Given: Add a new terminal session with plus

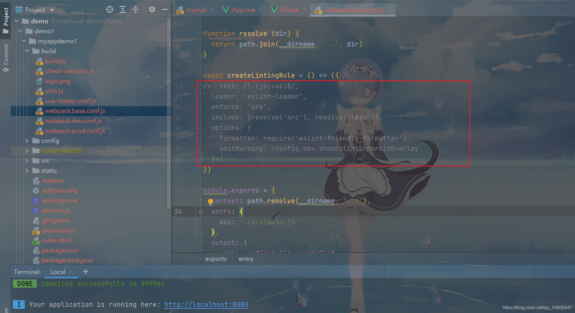Looking at the screenshot, I should (85, 272).
